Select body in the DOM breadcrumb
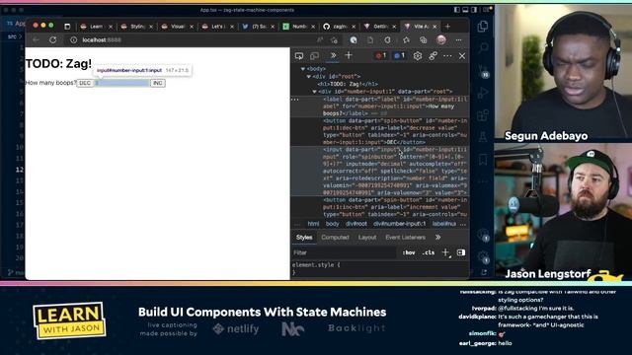Screen dimensions: 632x355 [x=332, y=224]
